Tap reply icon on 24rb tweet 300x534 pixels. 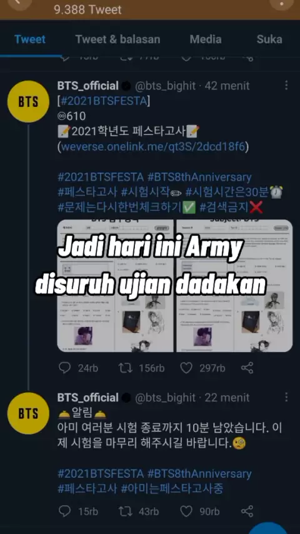tap(65, 368)
